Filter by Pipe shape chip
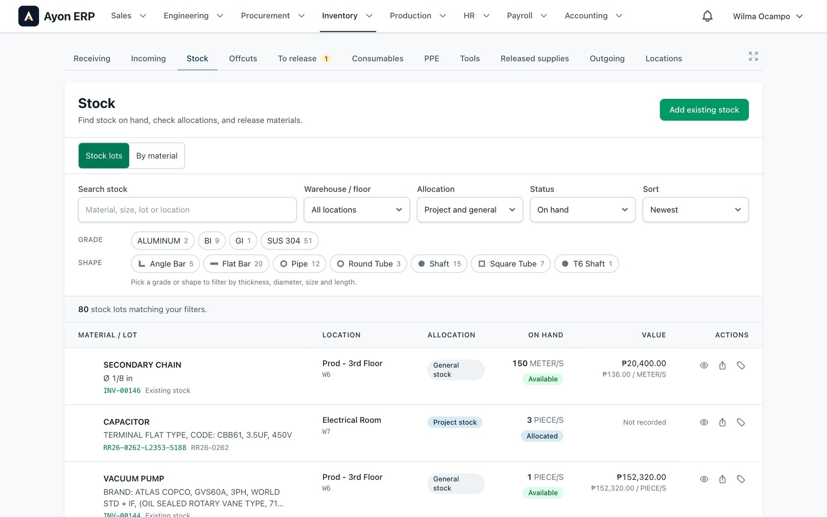The image size is (827, 517). (300, 264)
